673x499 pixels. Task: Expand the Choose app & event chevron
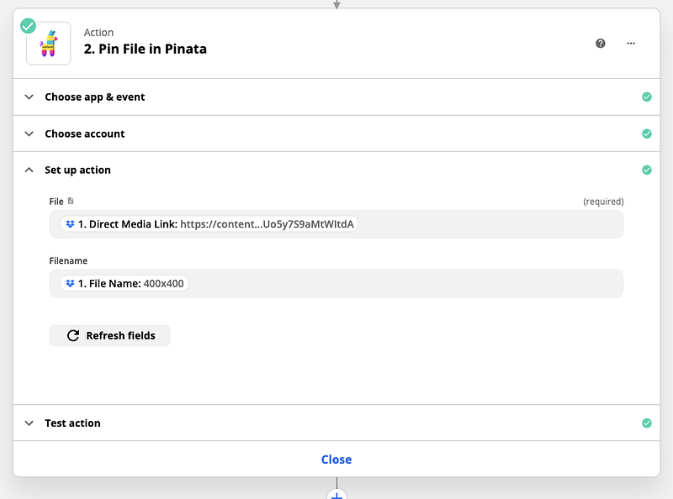[29, 97]
